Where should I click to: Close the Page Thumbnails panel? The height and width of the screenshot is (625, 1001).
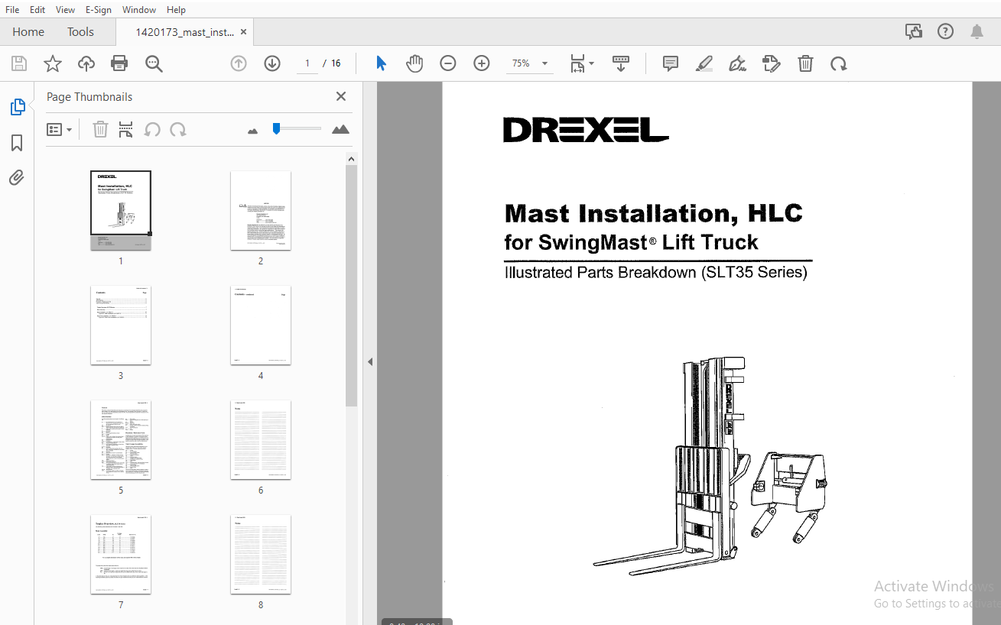pos(341,96)
